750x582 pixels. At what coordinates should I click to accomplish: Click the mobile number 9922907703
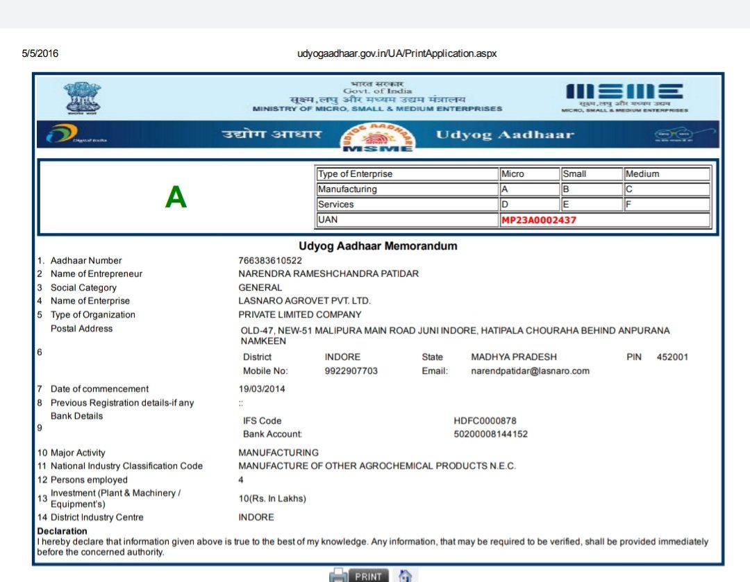tap(351, 371)
